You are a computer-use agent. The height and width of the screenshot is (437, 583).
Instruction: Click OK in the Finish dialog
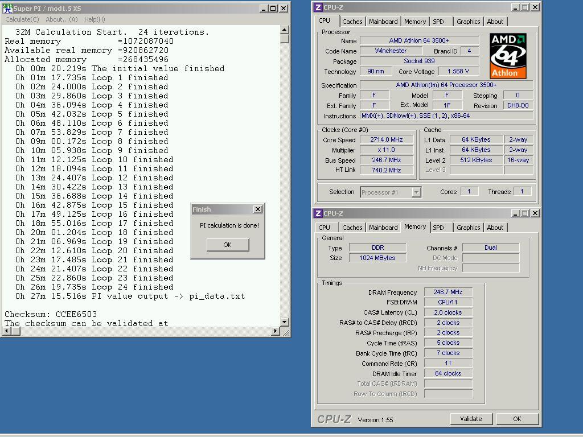tap(228, 245)
